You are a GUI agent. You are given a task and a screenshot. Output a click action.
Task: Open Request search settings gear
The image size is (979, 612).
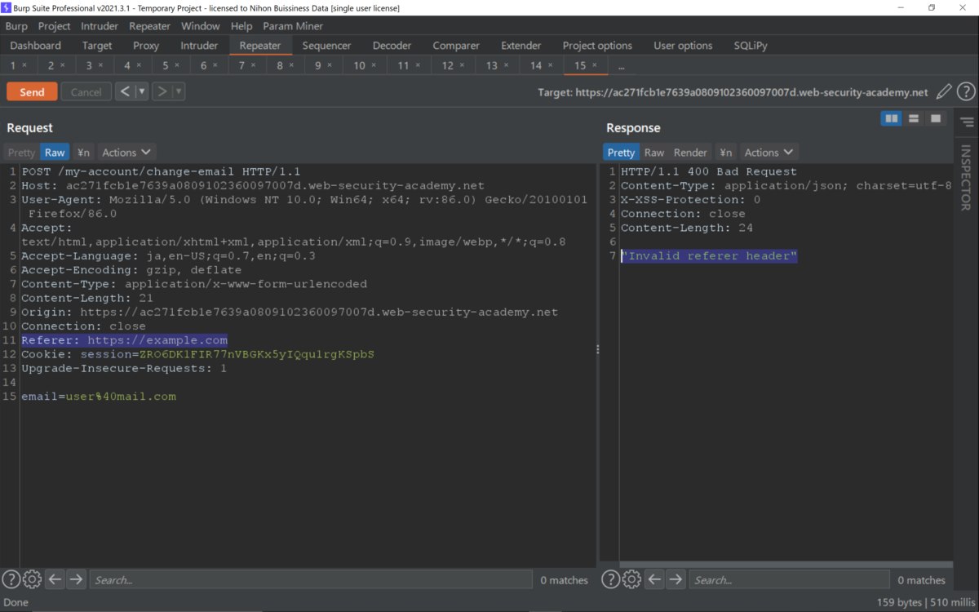point(32,579)
